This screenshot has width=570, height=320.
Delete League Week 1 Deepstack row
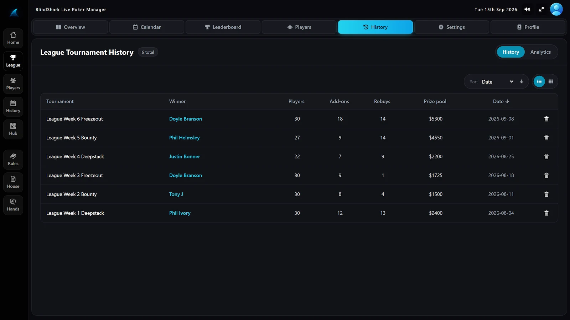click(546, 213)
